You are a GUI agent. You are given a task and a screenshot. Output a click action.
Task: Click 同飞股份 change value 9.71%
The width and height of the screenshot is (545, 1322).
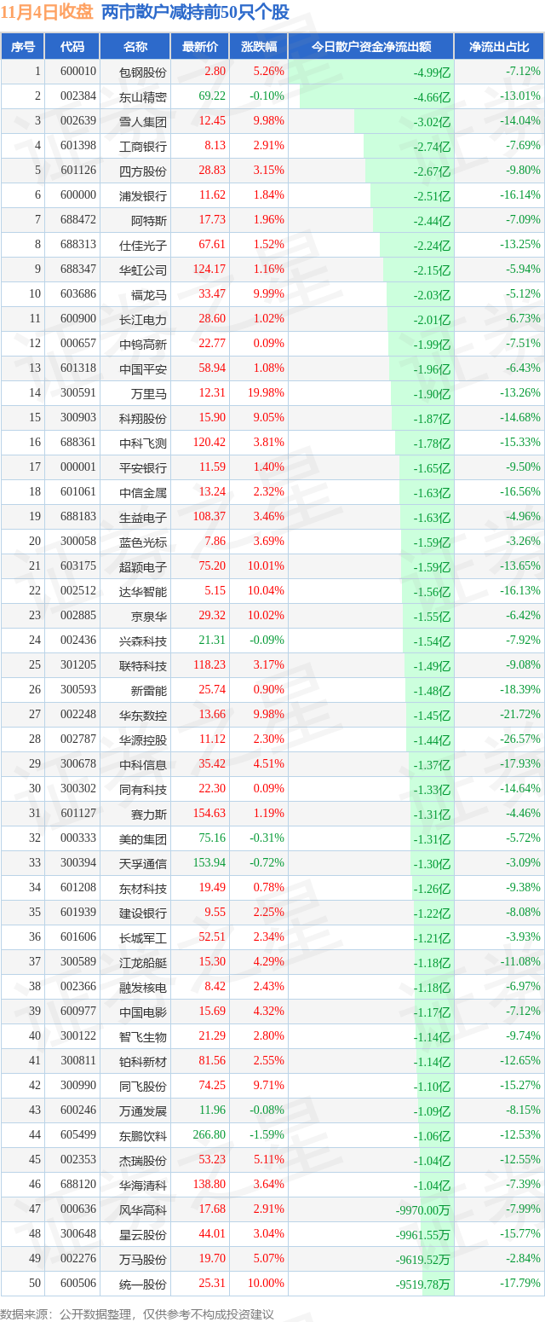(269, 1087)
